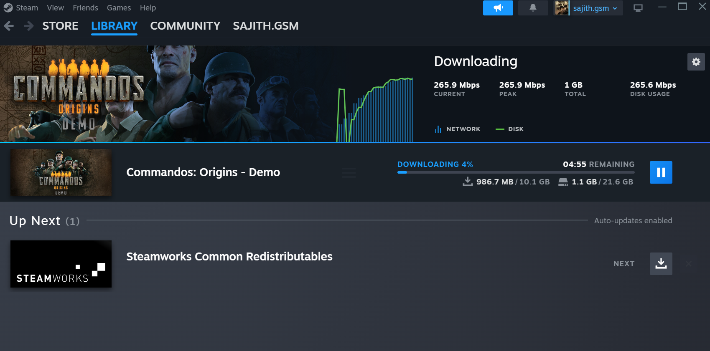This screenshot has height=351, width=710.
Task: Click Auto-updates enabled label
Action: click(633, 221)
